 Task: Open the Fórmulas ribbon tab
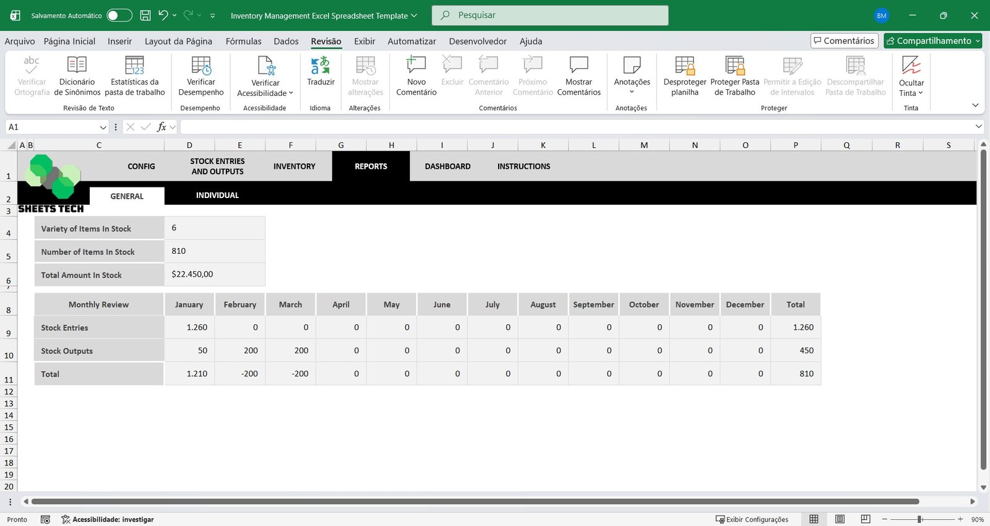coord(243,41)
